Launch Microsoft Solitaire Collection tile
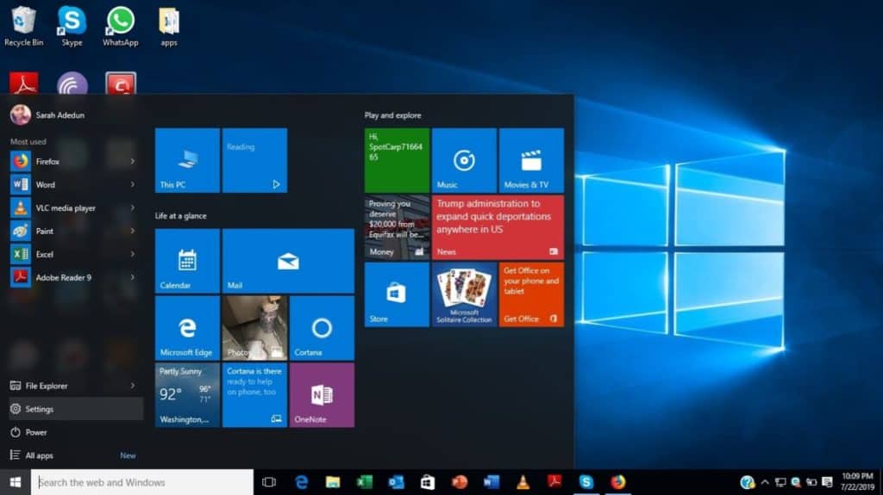 (464, 294)
